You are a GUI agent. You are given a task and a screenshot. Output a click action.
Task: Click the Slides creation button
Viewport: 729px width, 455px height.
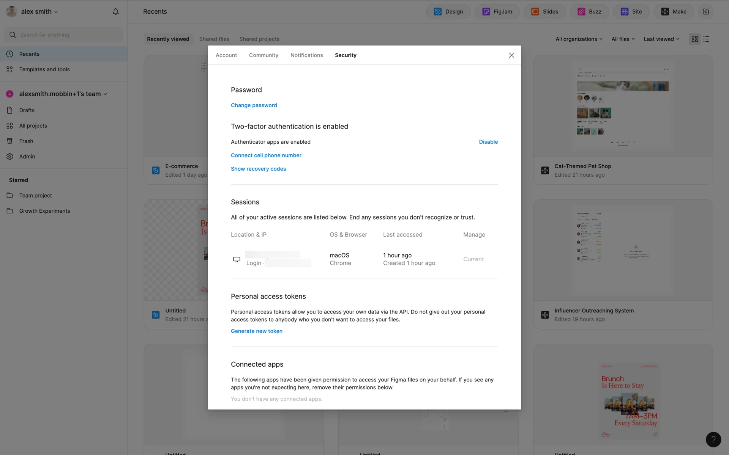tap(544, 12)
